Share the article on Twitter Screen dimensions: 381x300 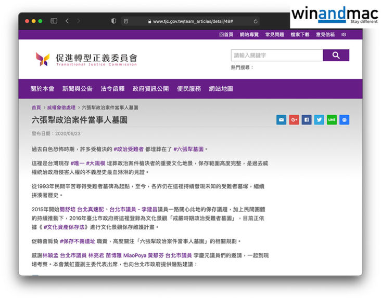click(319, 120)
